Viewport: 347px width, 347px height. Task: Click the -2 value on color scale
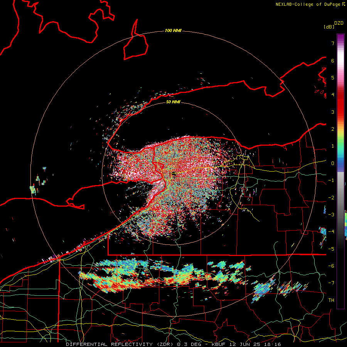(331, 198)
